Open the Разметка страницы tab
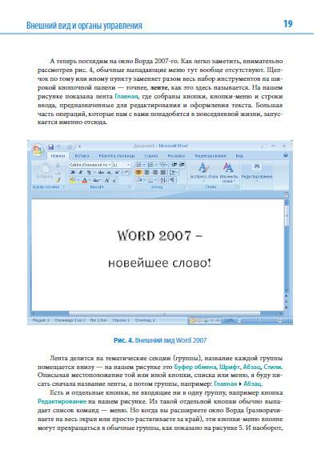This screenshot has height=462, width=325. (x=117, y=155)
